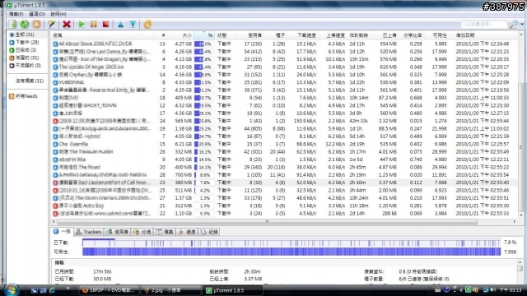This screenshot has height=296, width=527.
Task: Select the 下載中 (28) sidebar category
Action: pos(24,42)
